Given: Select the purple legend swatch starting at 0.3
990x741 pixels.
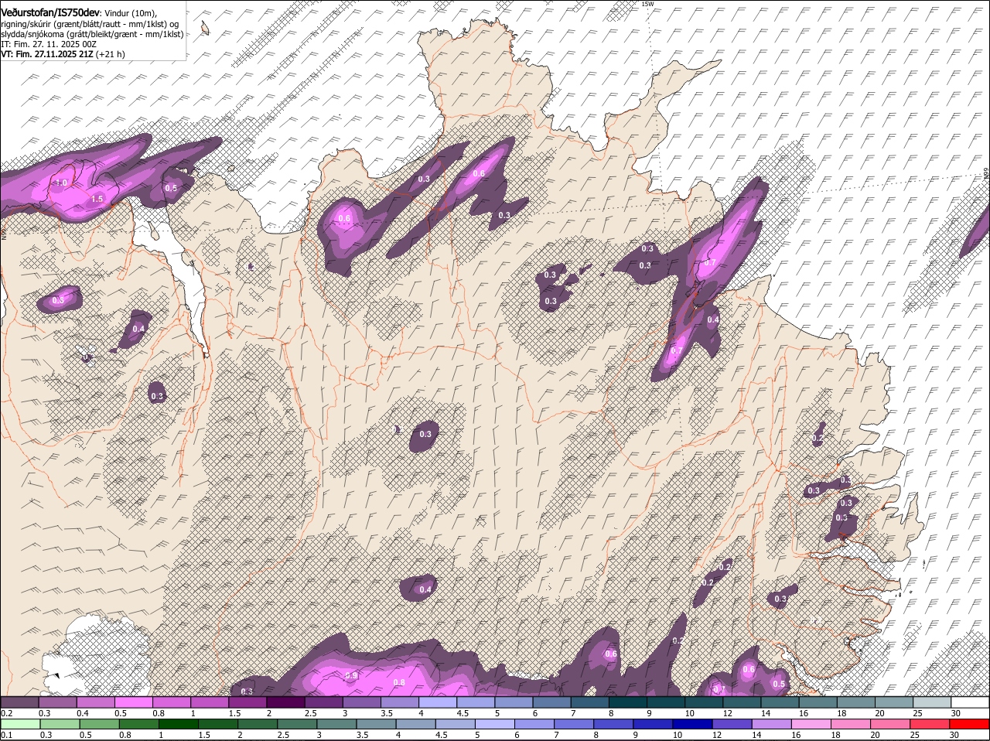Looking at the screenshot, I should [x=57, y=702].
